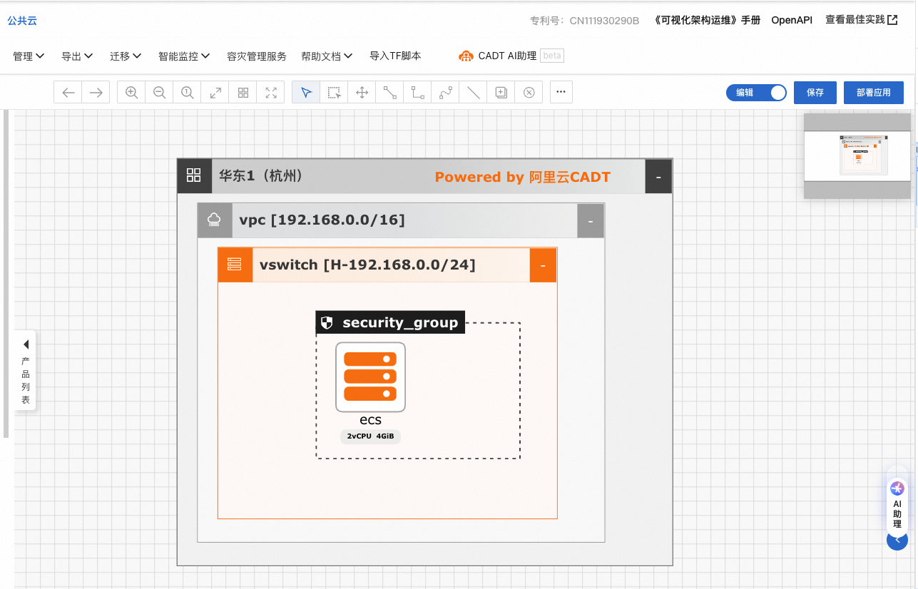Collapse the vpc container
Viewport: 918px width, 589px height.
[591, 221]
